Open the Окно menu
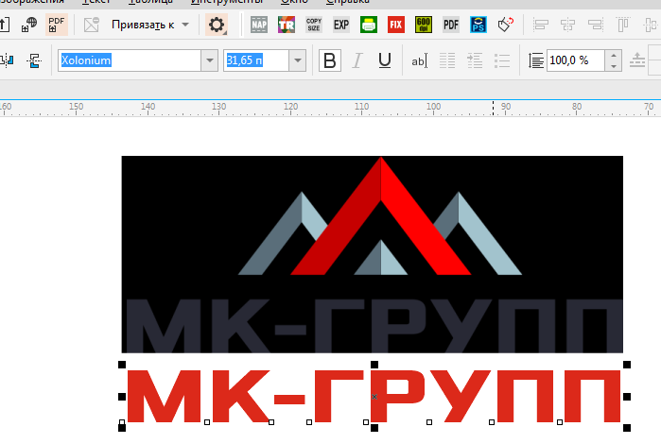Image resolution: width=661 pixels, height=444 pixels. (x=294, y=2)
